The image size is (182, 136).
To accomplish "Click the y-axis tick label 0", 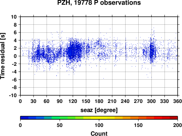I will pyautogui.click(x=15, y=56).
